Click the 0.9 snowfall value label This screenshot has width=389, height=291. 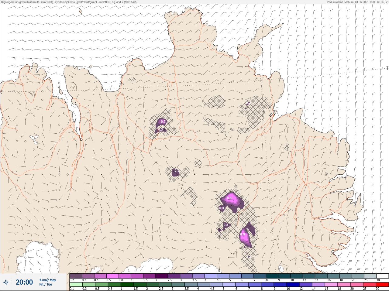coord(243,234)
